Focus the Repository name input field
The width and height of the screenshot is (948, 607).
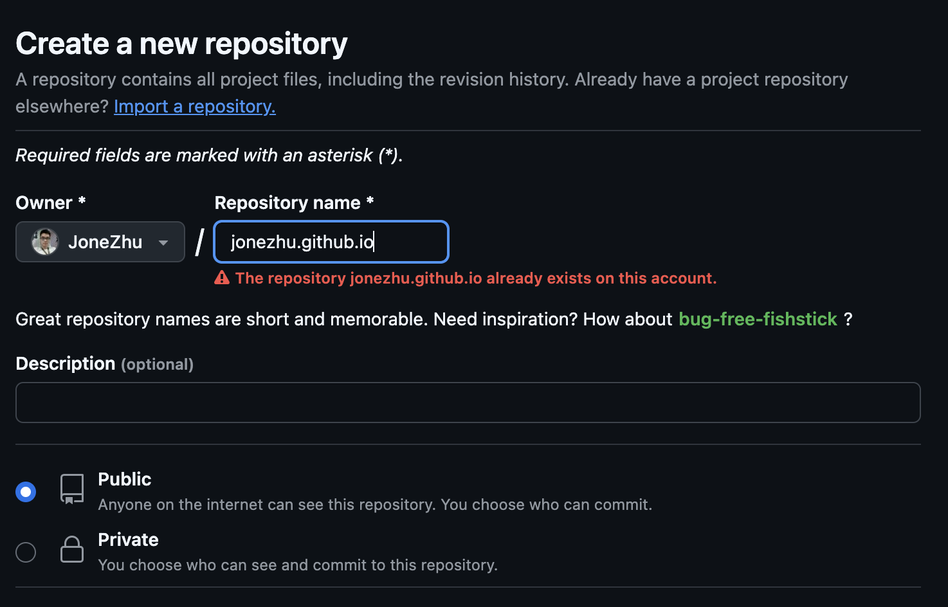[x=331, y=242]
